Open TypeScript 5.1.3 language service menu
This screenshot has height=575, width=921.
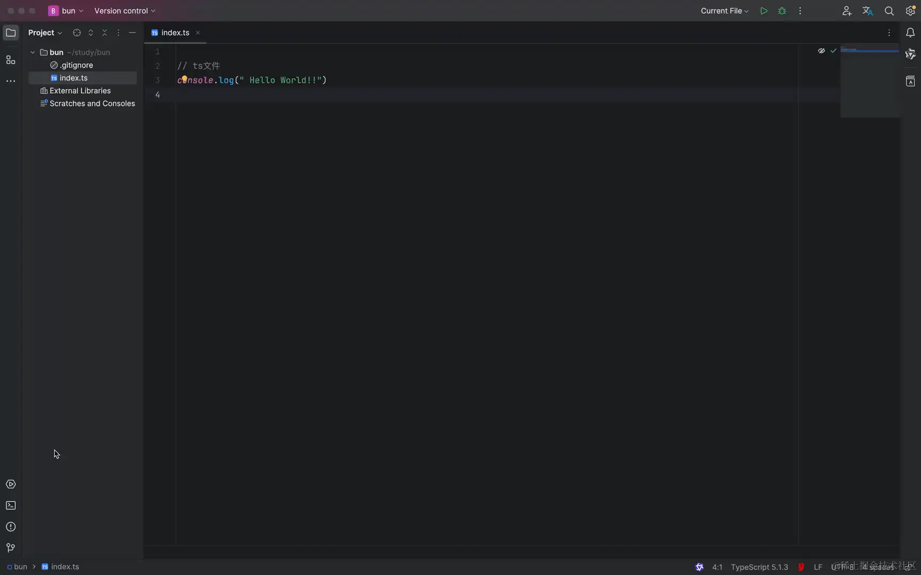760,567
